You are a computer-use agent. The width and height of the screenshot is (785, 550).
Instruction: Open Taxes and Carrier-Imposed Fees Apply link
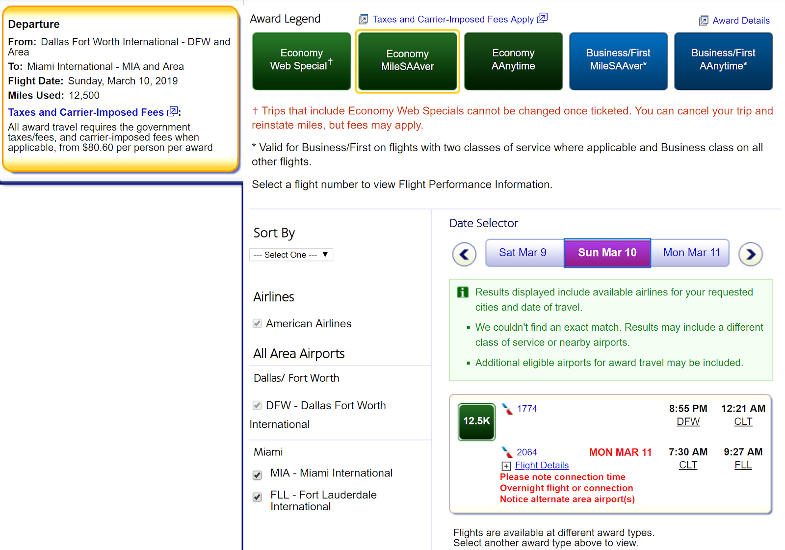click(453, 19)
